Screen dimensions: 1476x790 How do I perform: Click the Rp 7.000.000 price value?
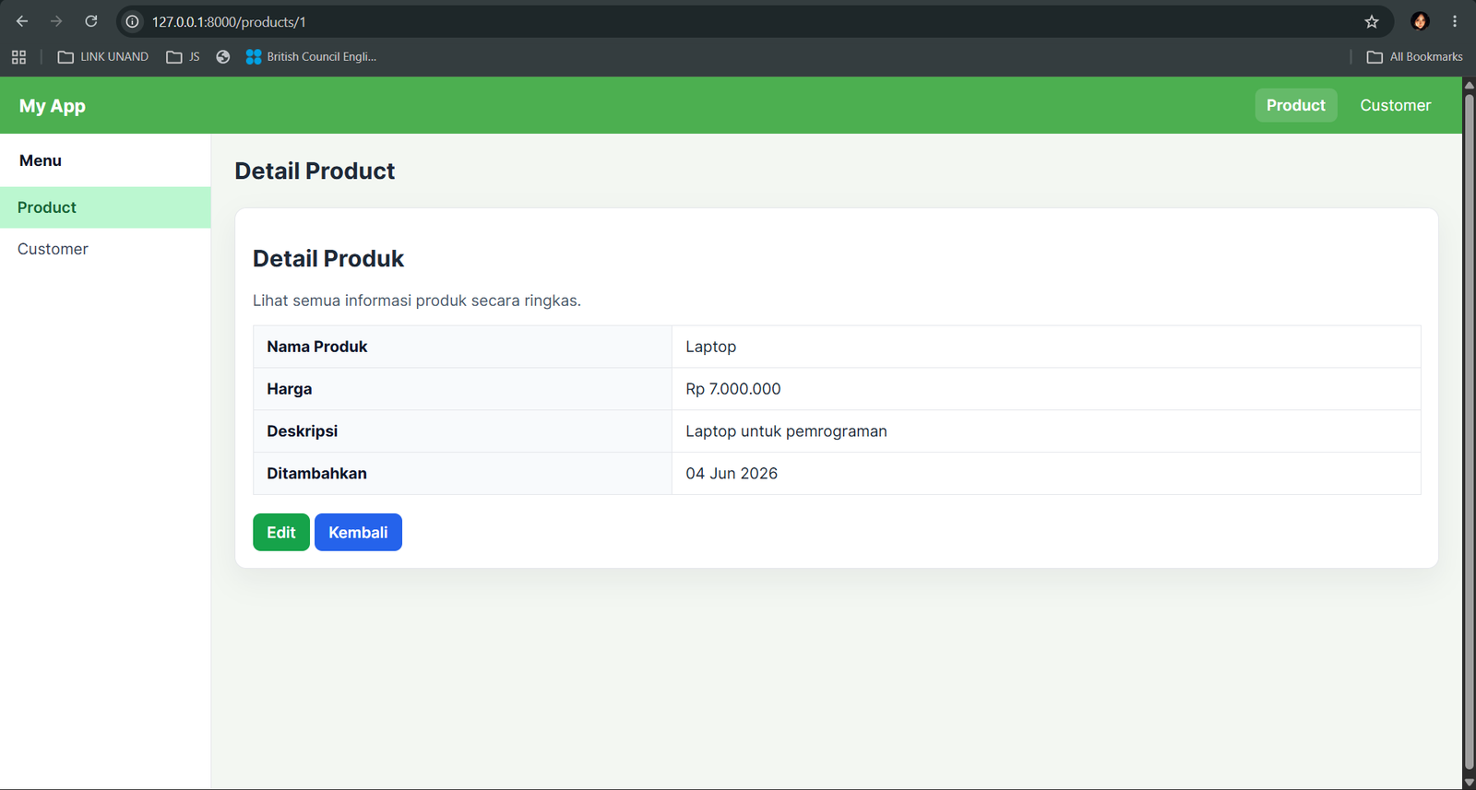(x=733, y=389)
